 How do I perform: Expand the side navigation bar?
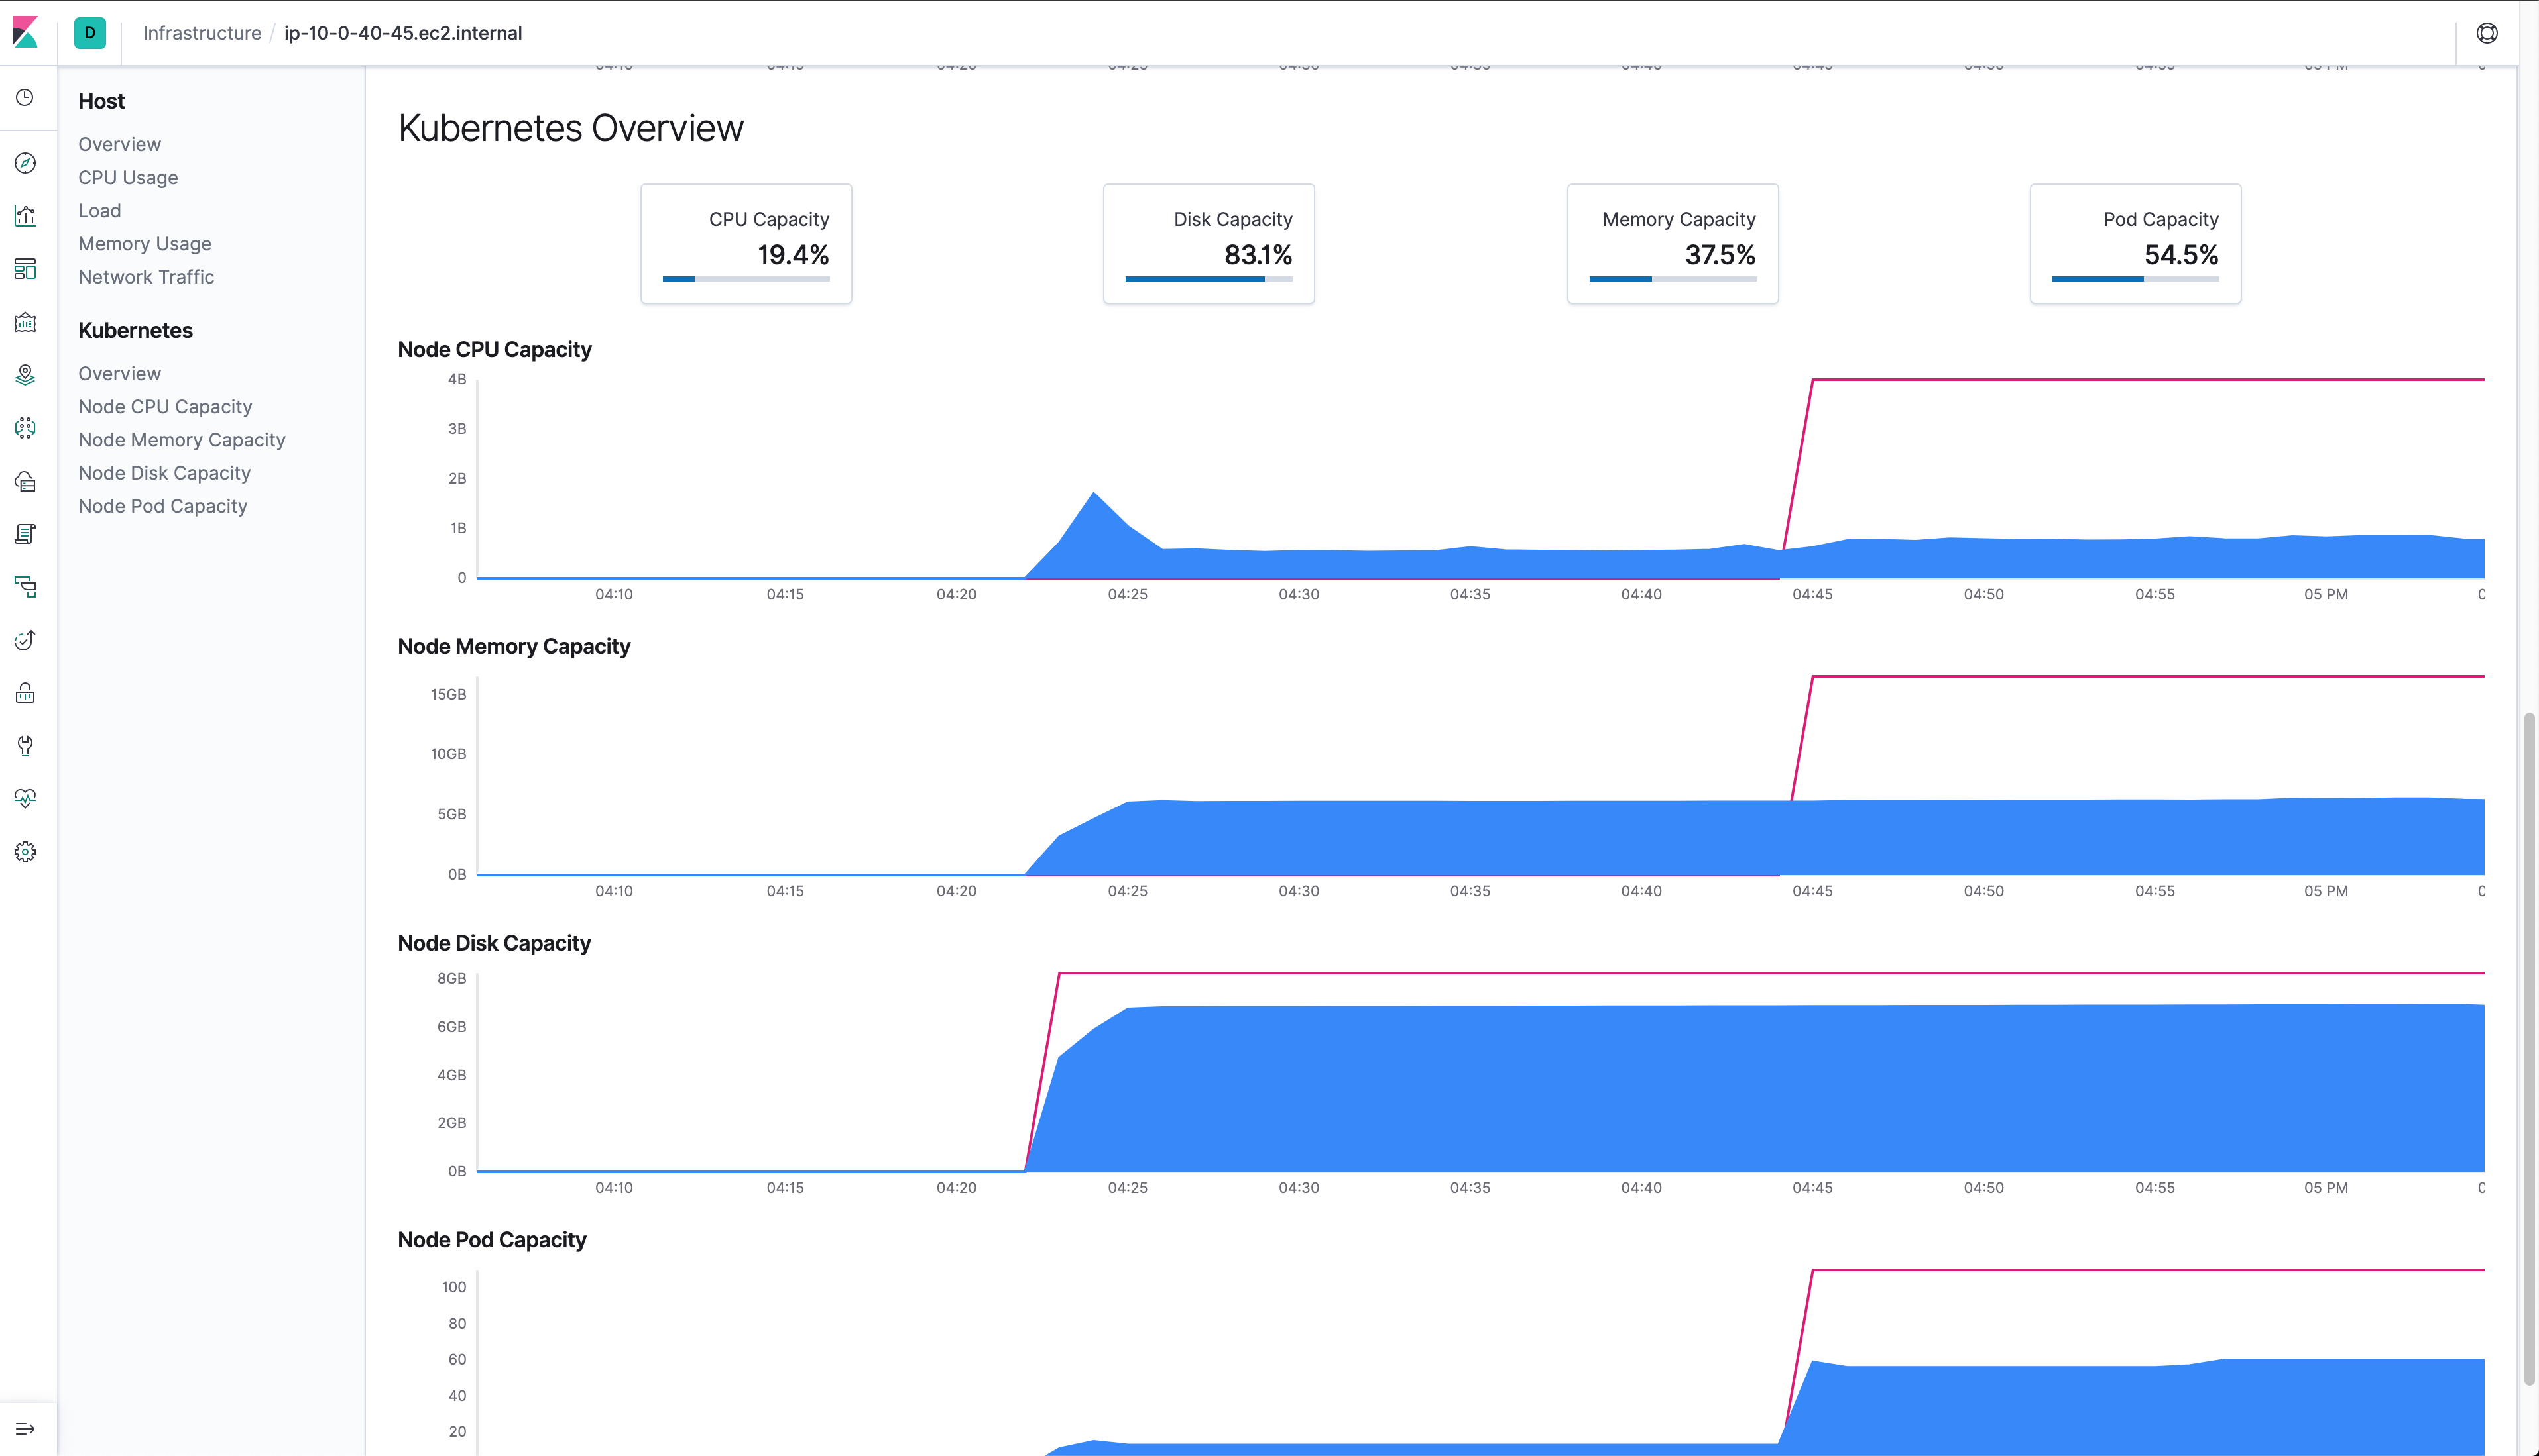26,1429
